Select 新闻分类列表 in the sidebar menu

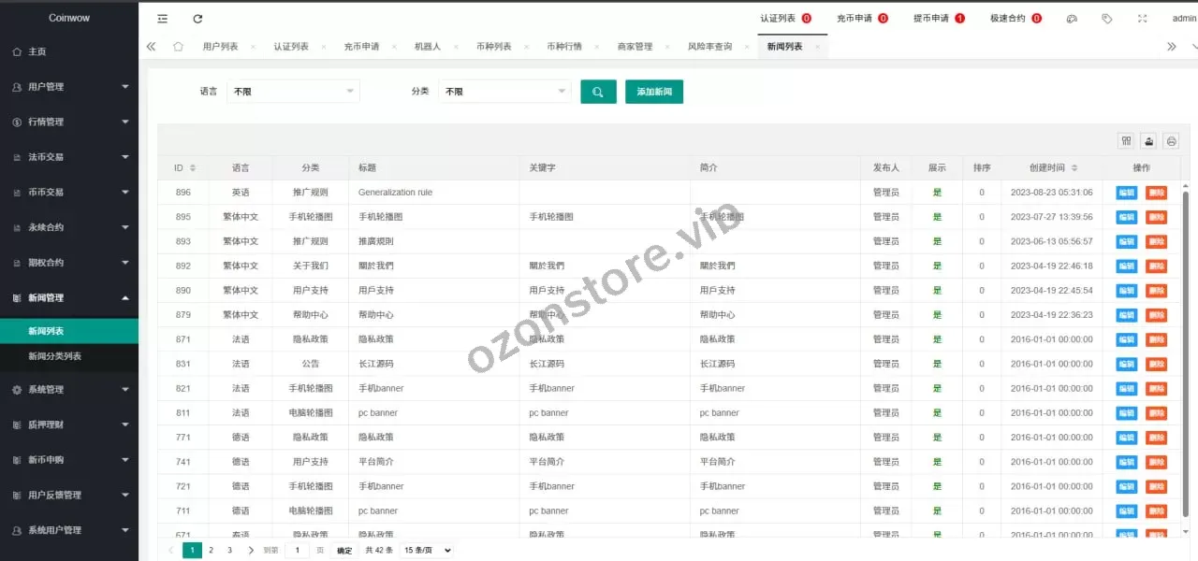point(54,356)
